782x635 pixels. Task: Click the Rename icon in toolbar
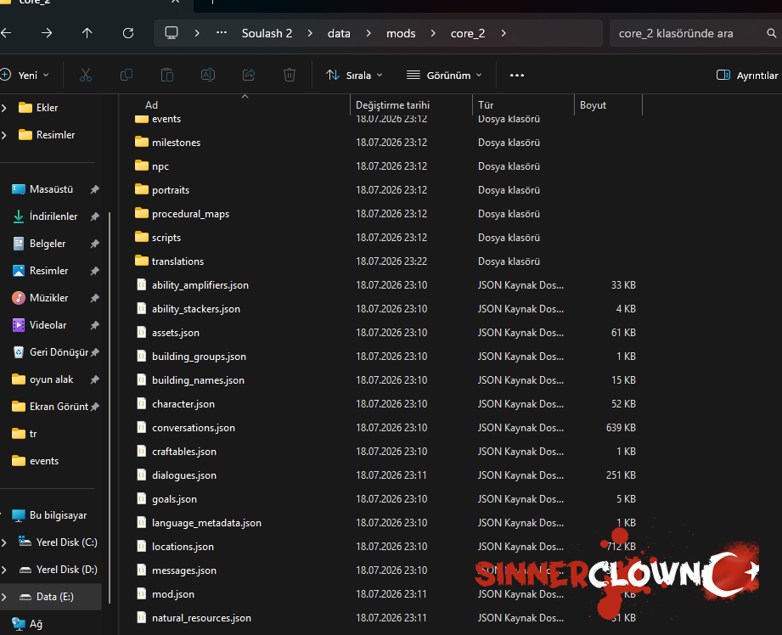208,76
